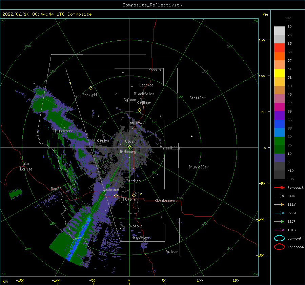Click the green 22JP arrow icon
This screenshot has width=305, height=285.
(x=279, y=221)
